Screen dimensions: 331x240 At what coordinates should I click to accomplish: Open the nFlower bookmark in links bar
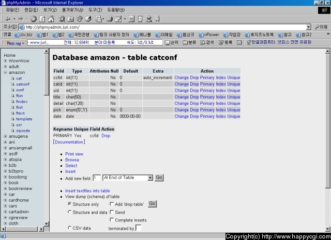[x=209, y=35]
